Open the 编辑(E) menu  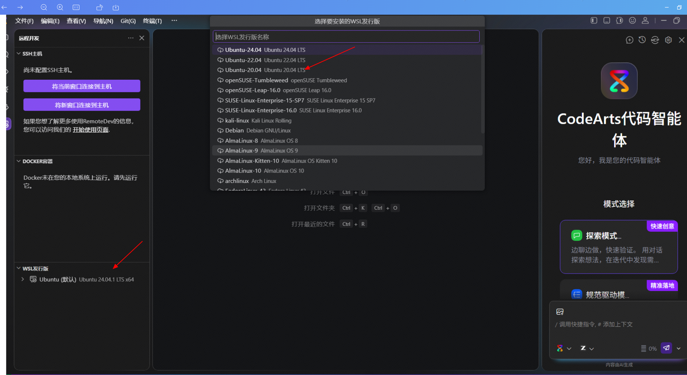pyautogui.click(x=50, y=21)
